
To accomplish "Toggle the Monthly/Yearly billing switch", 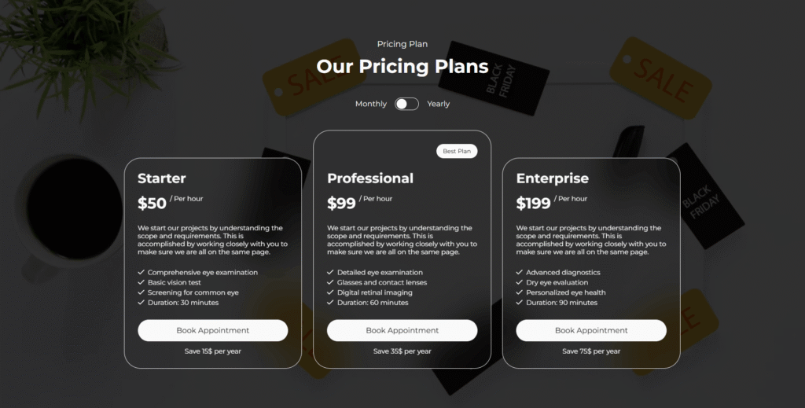I will [x=406, y=104].
